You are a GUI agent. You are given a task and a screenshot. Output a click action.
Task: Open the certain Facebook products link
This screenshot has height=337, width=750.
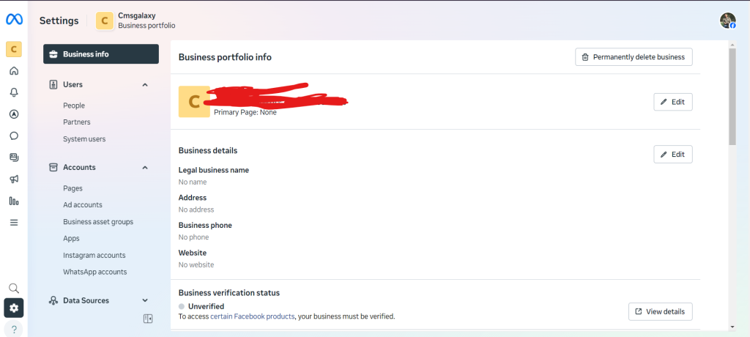point(253,316)
